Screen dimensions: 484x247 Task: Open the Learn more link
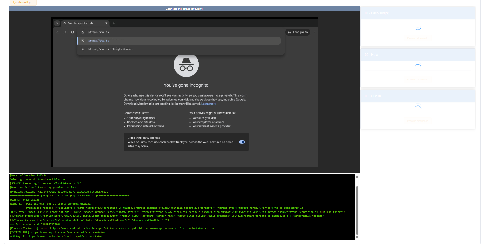click(x=209, y=104)
